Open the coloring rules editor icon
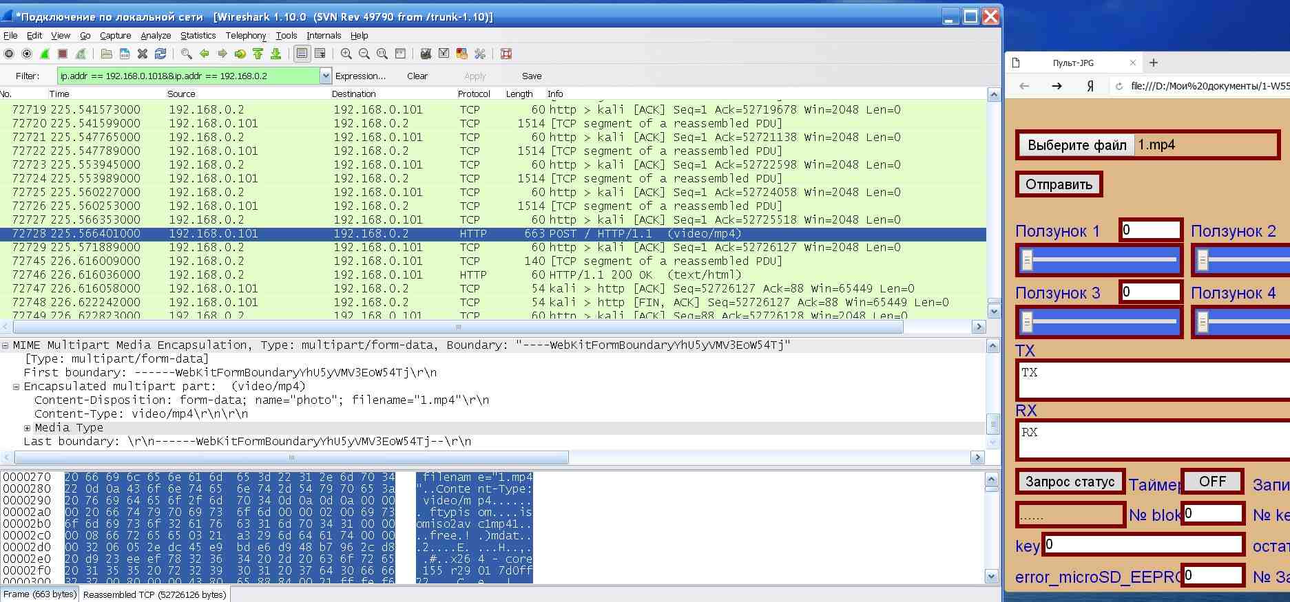Viewport: 1290px width, 602px height. pos(462,54)
